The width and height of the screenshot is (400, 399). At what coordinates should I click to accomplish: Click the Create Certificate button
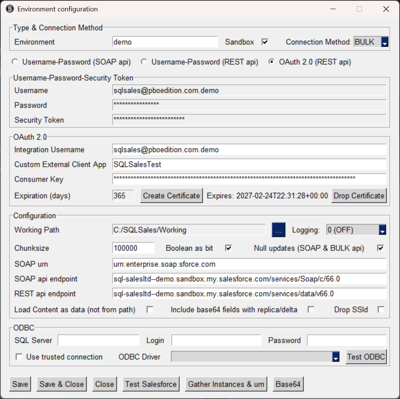pos(171,196)
